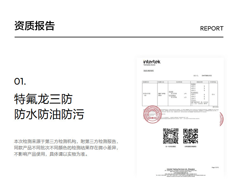Click the 01. section number
Viewport: 238px width, 186px height.
[20, 81]
